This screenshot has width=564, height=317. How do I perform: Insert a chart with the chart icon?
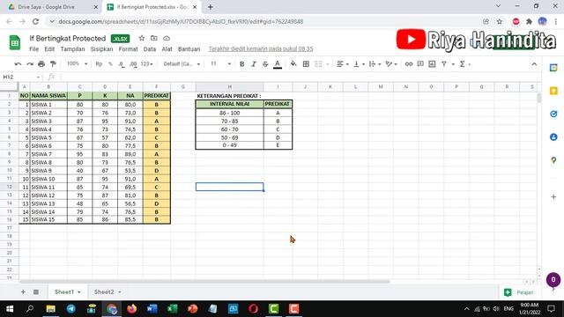coord(432,64)
